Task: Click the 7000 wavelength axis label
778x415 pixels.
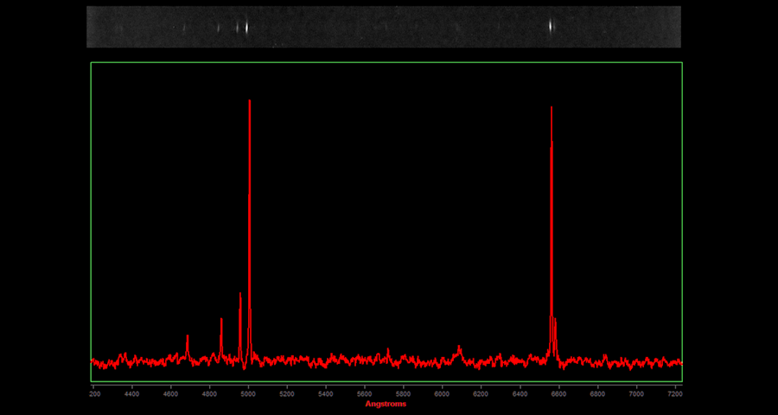Action: click(x=636, y=393)
